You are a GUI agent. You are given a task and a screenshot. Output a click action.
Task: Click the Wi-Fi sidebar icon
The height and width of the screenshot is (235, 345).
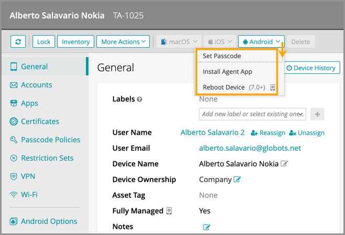(14, 195)
